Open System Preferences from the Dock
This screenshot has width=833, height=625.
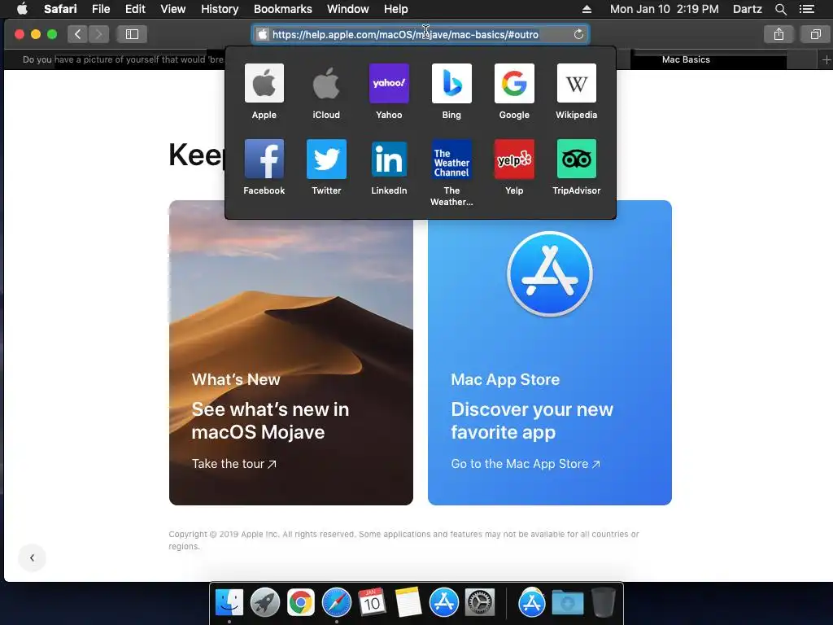480,603
